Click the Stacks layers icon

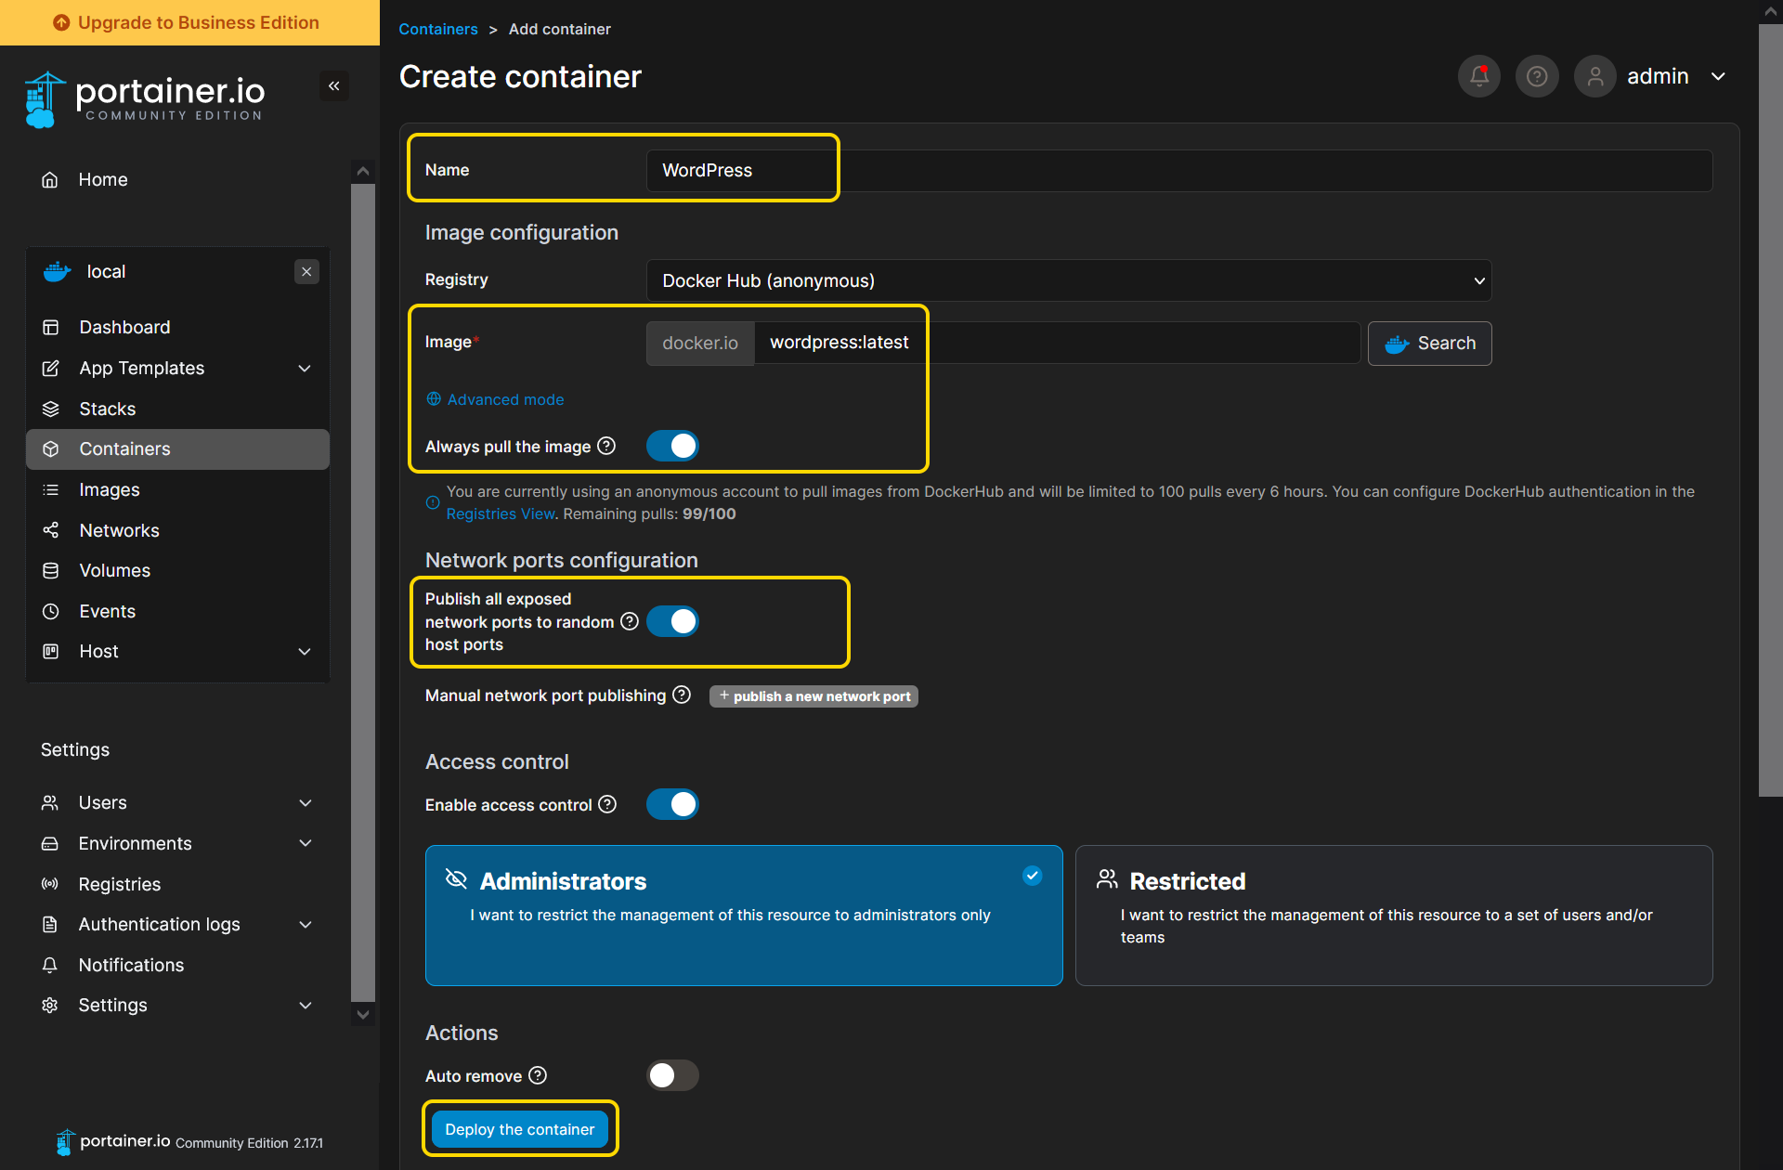(x=51, y=409)
